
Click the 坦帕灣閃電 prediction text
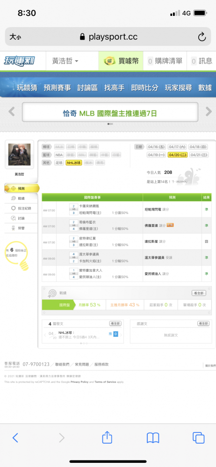pyautogui.click(x=153, y=209)
